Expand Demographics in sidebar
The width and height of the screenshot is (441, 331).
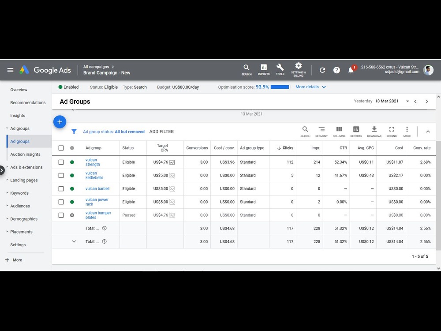pos(7,219)
